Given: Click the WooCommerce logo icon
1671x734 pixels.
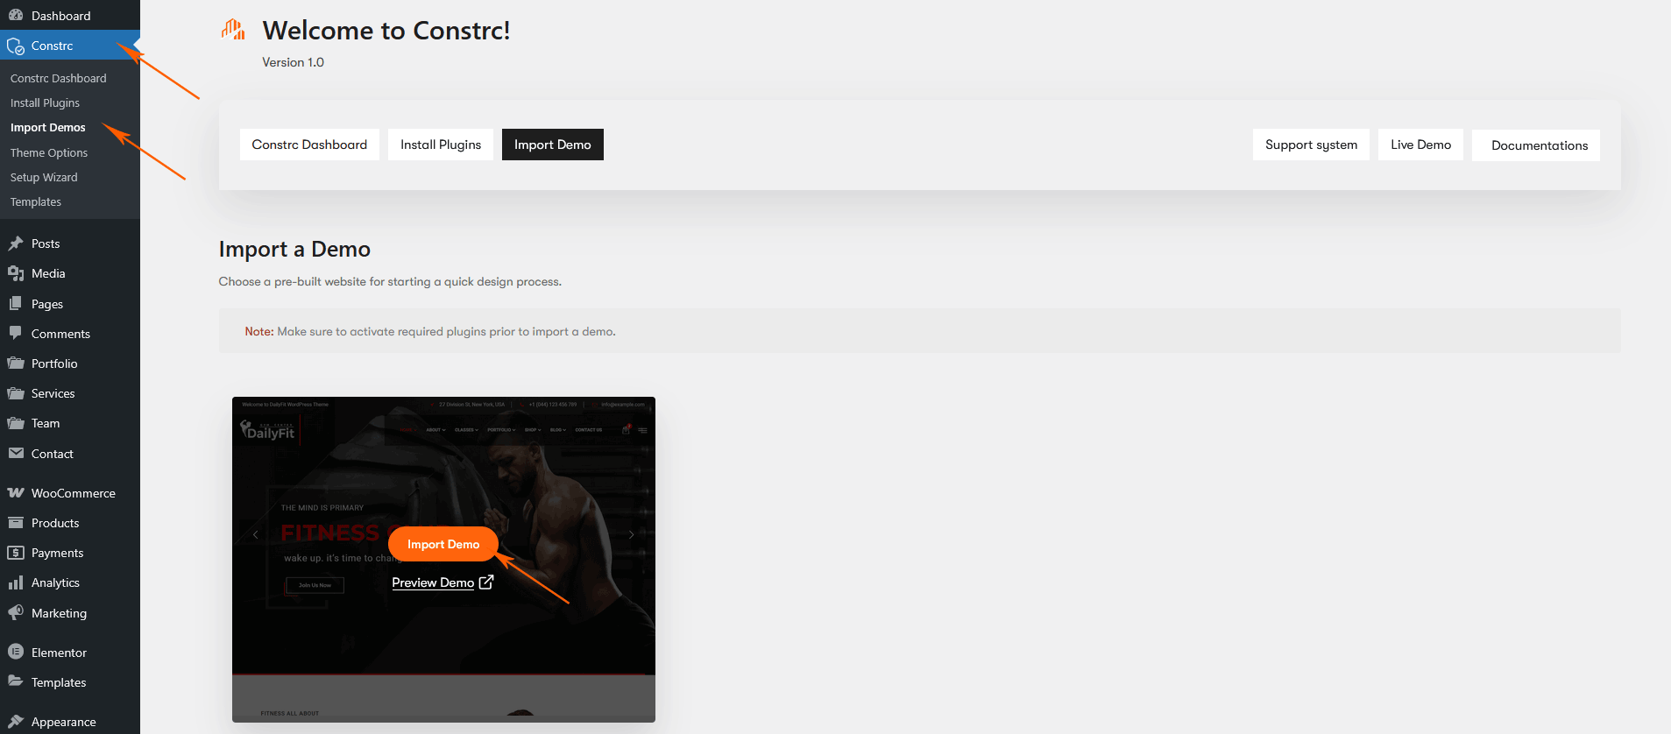Looking at the screenshot, I should tap(16, 493).
